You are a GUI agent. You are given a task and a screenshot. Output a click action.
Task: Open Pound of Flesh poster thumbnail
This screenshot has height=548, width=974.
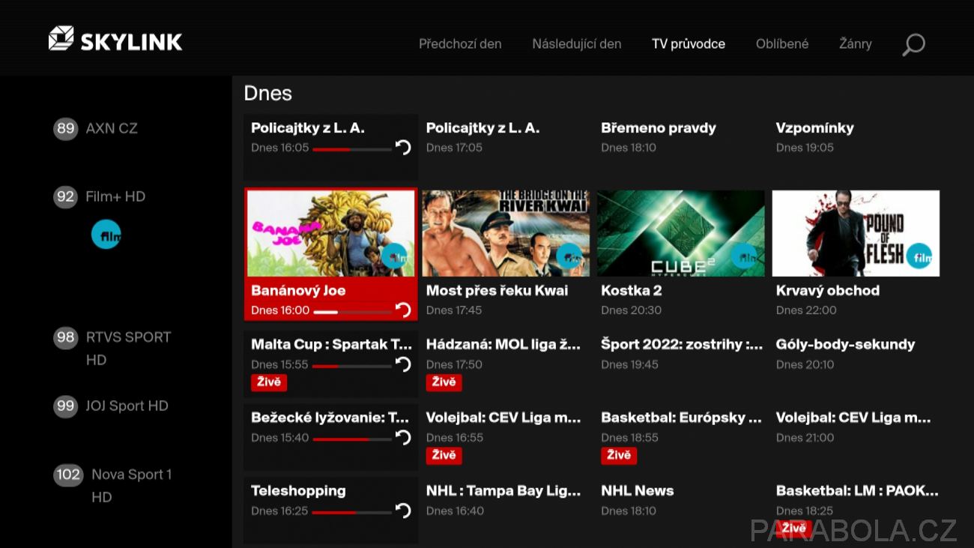(x=856, y=233)
